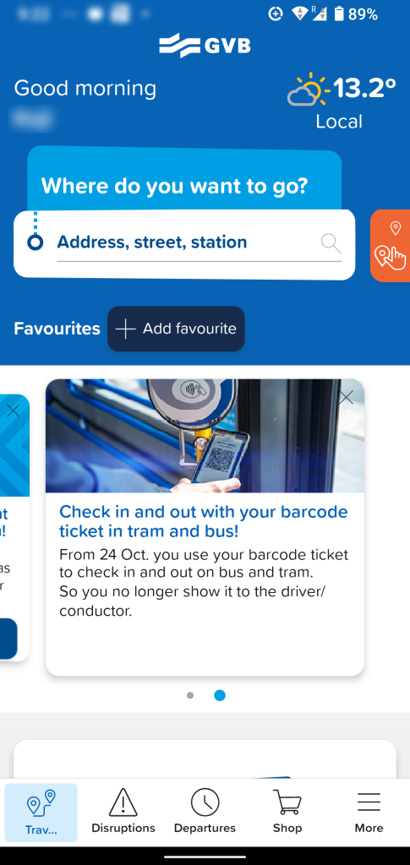Open the Disruptions warning triangle tab

point(123,812)
